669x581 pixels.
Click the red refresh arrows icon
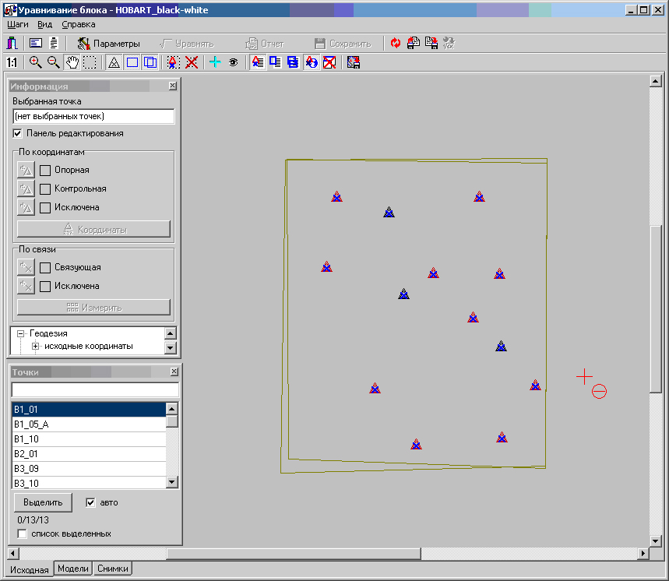point(396,44)
